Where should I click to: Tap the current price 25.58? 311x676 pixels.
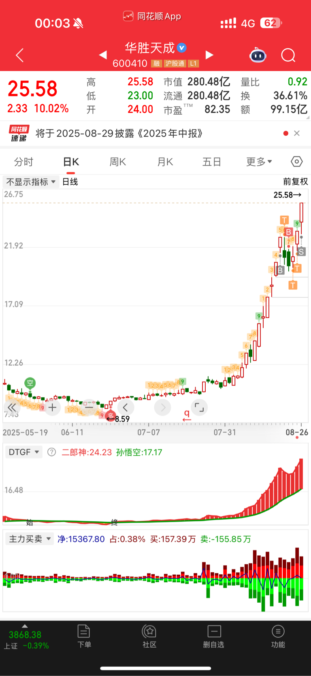tap(32, 88)
